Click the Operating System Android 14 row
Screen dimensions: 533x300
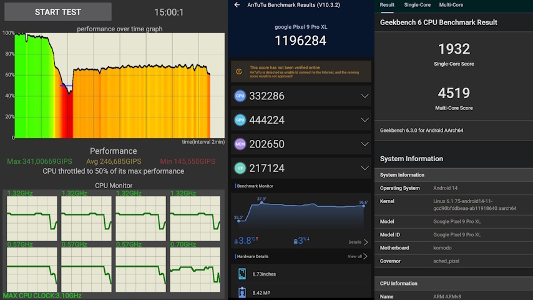click(454, 188)
